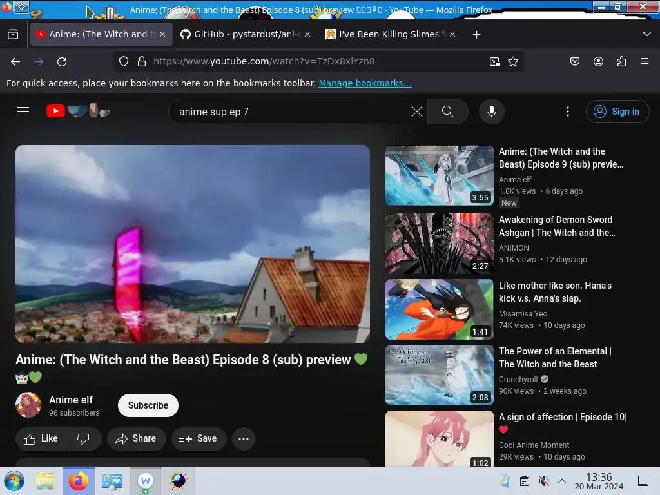Open picture-in-picture icon in address bar
The image size is (660, 495).
[x=495, y=61]
